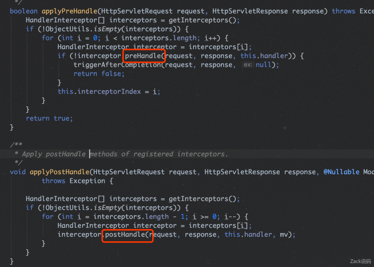The image size is (374, 267).
Task: Click the highlighted preHandle method call
Action: [144, 55]
